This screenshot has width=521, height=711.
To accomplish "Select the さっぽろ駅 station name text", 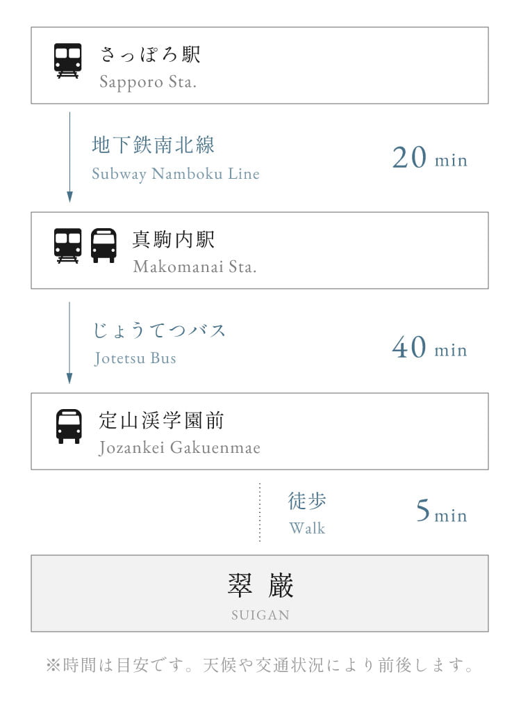I will point(150,55).
